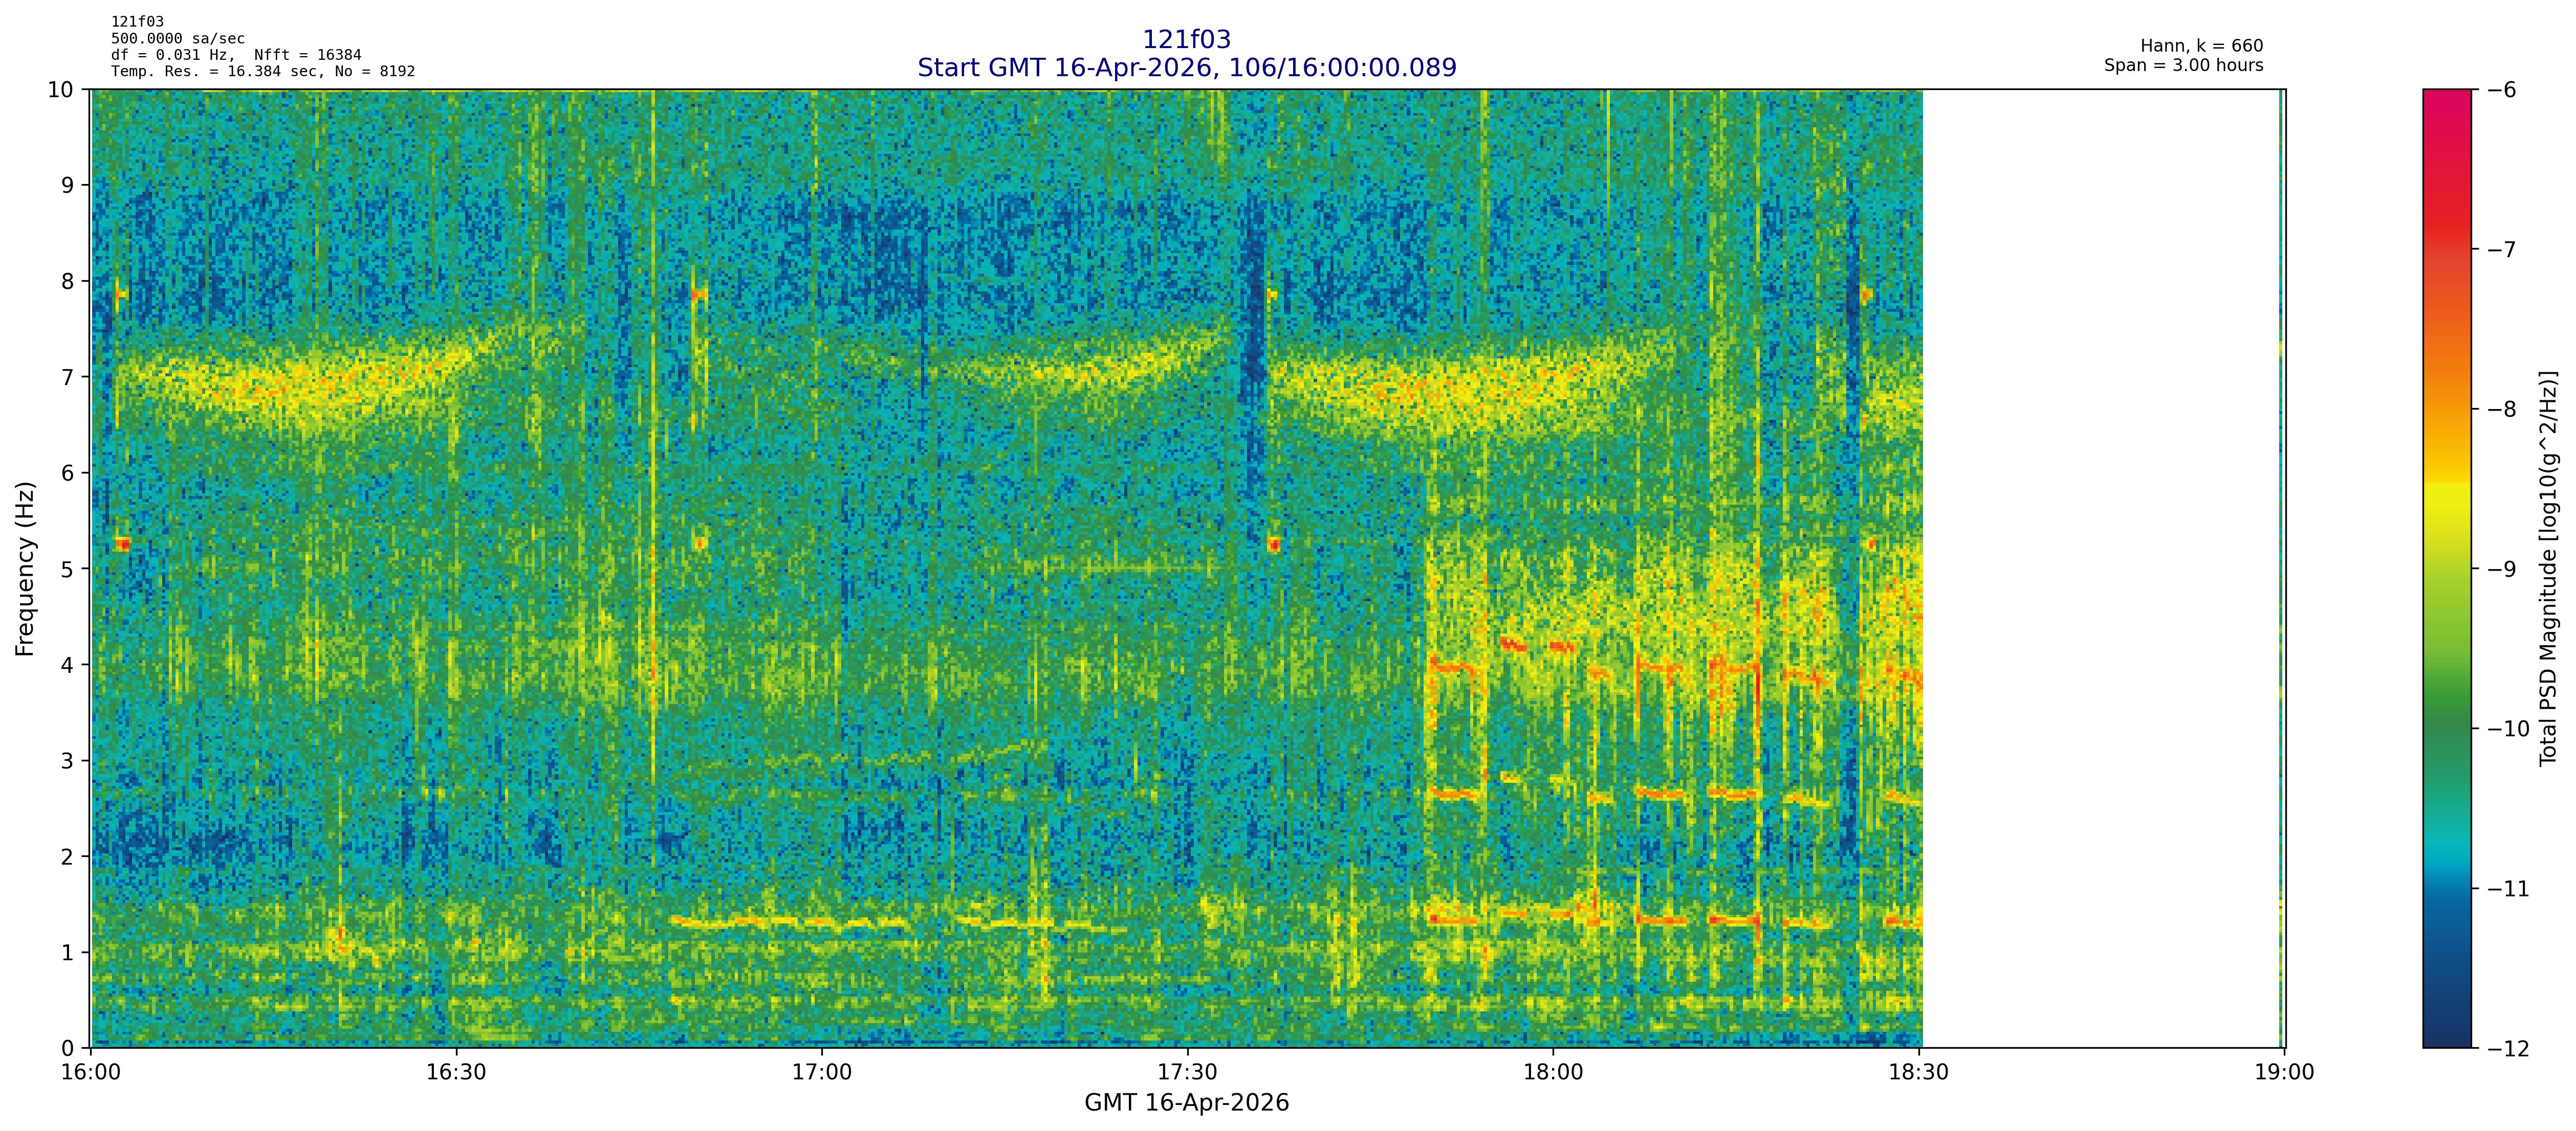Click the '5' y-axis tick label
This screenshot has width=2576, height=1131.
[68, 569]
